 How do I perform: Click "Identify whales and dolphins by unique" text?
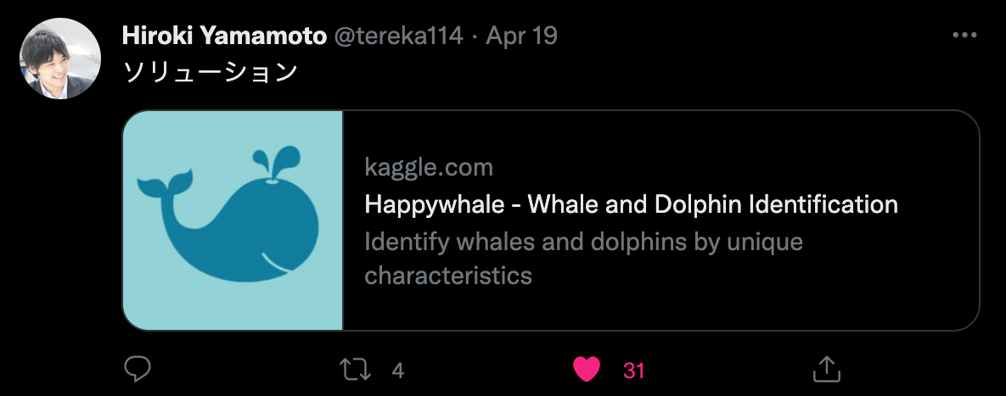point(584,243)
